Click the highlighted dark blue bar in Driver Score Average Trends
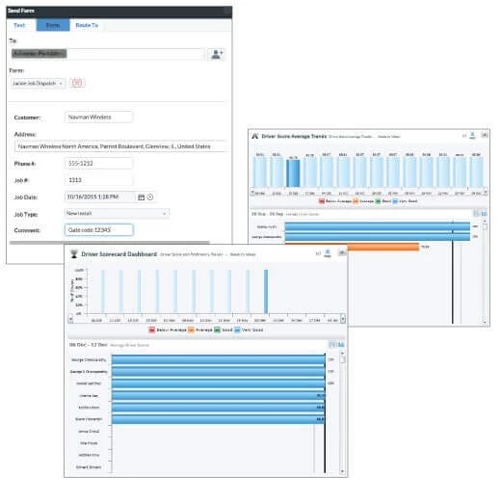Viewport: 501px width, 501px height. 293,173
